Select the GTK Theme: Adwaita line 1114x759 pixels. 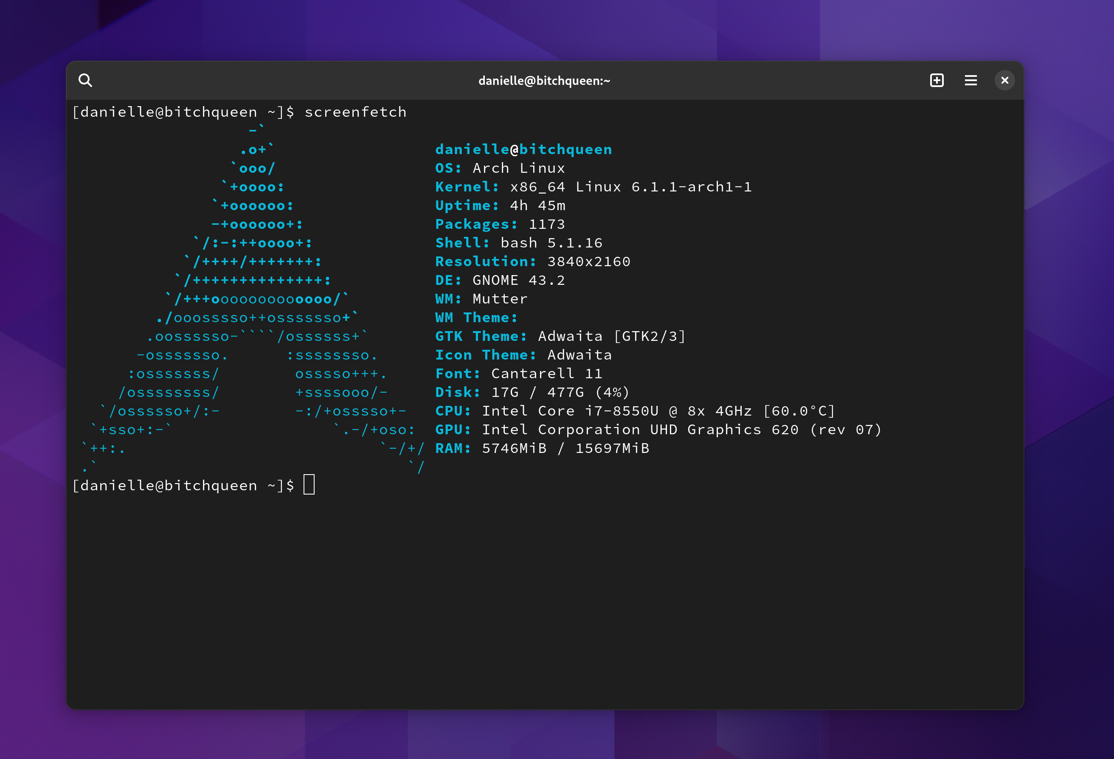[560, 336]
